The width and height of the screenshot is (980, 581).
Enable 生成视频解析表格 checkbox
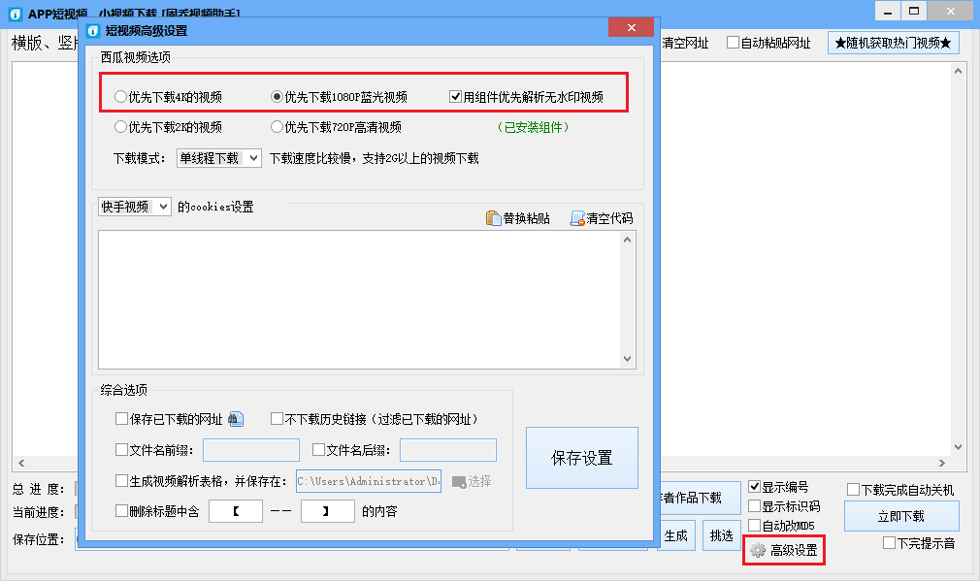click(122, 481)
